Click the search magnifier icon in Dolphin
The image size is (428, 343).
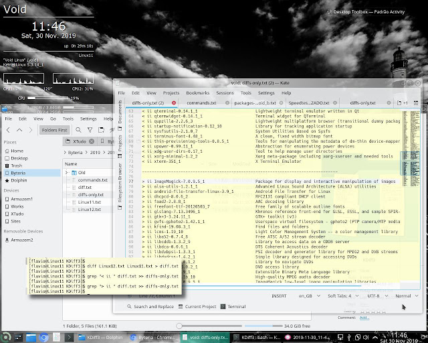(78, 130)
